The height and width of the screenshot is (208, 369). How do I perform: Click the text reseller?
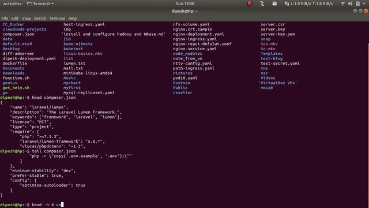pos(183,92)
